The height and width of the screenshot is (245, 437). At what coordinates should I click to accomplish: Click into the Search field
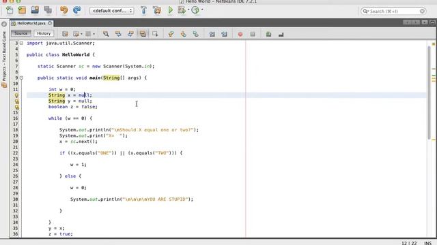pos(393,11)
